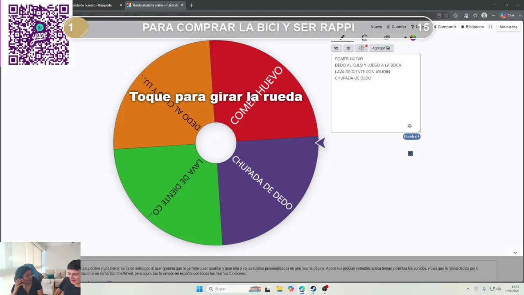
Task: Click the 'COMER HUEVO' entry line
Action: [349, 59]
